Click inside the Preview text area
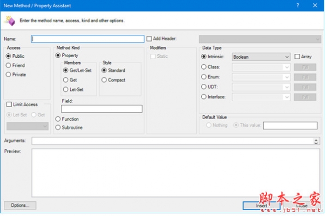This screenshot has width=327, height=216. 175,172
